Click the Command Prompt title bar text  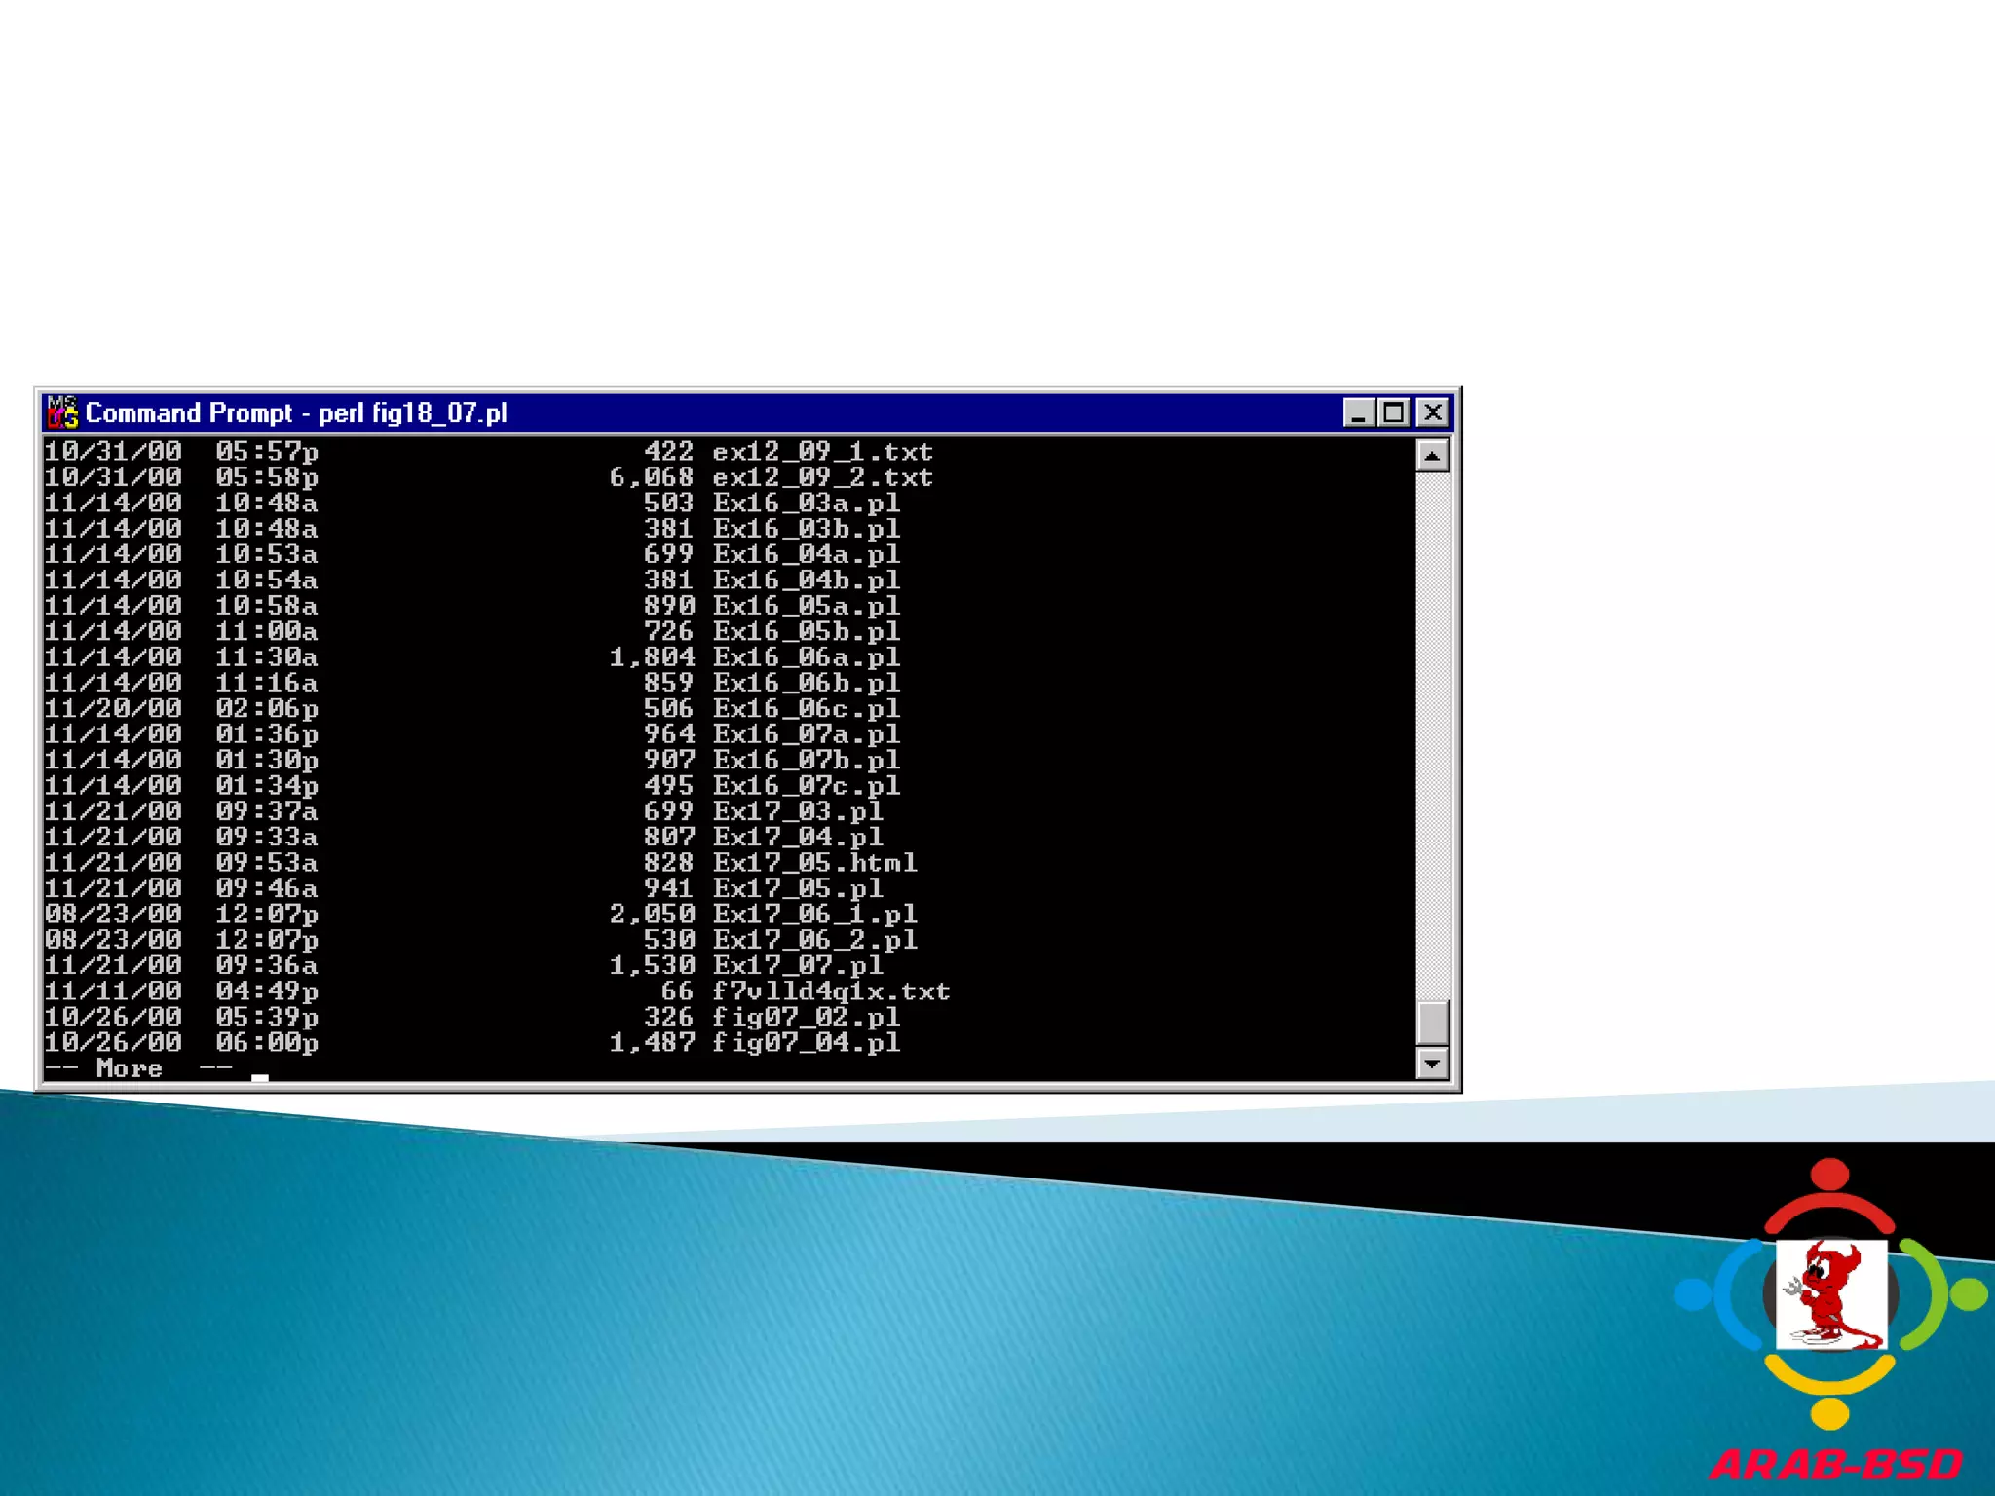pyautogui.click(x=296, y=413)
